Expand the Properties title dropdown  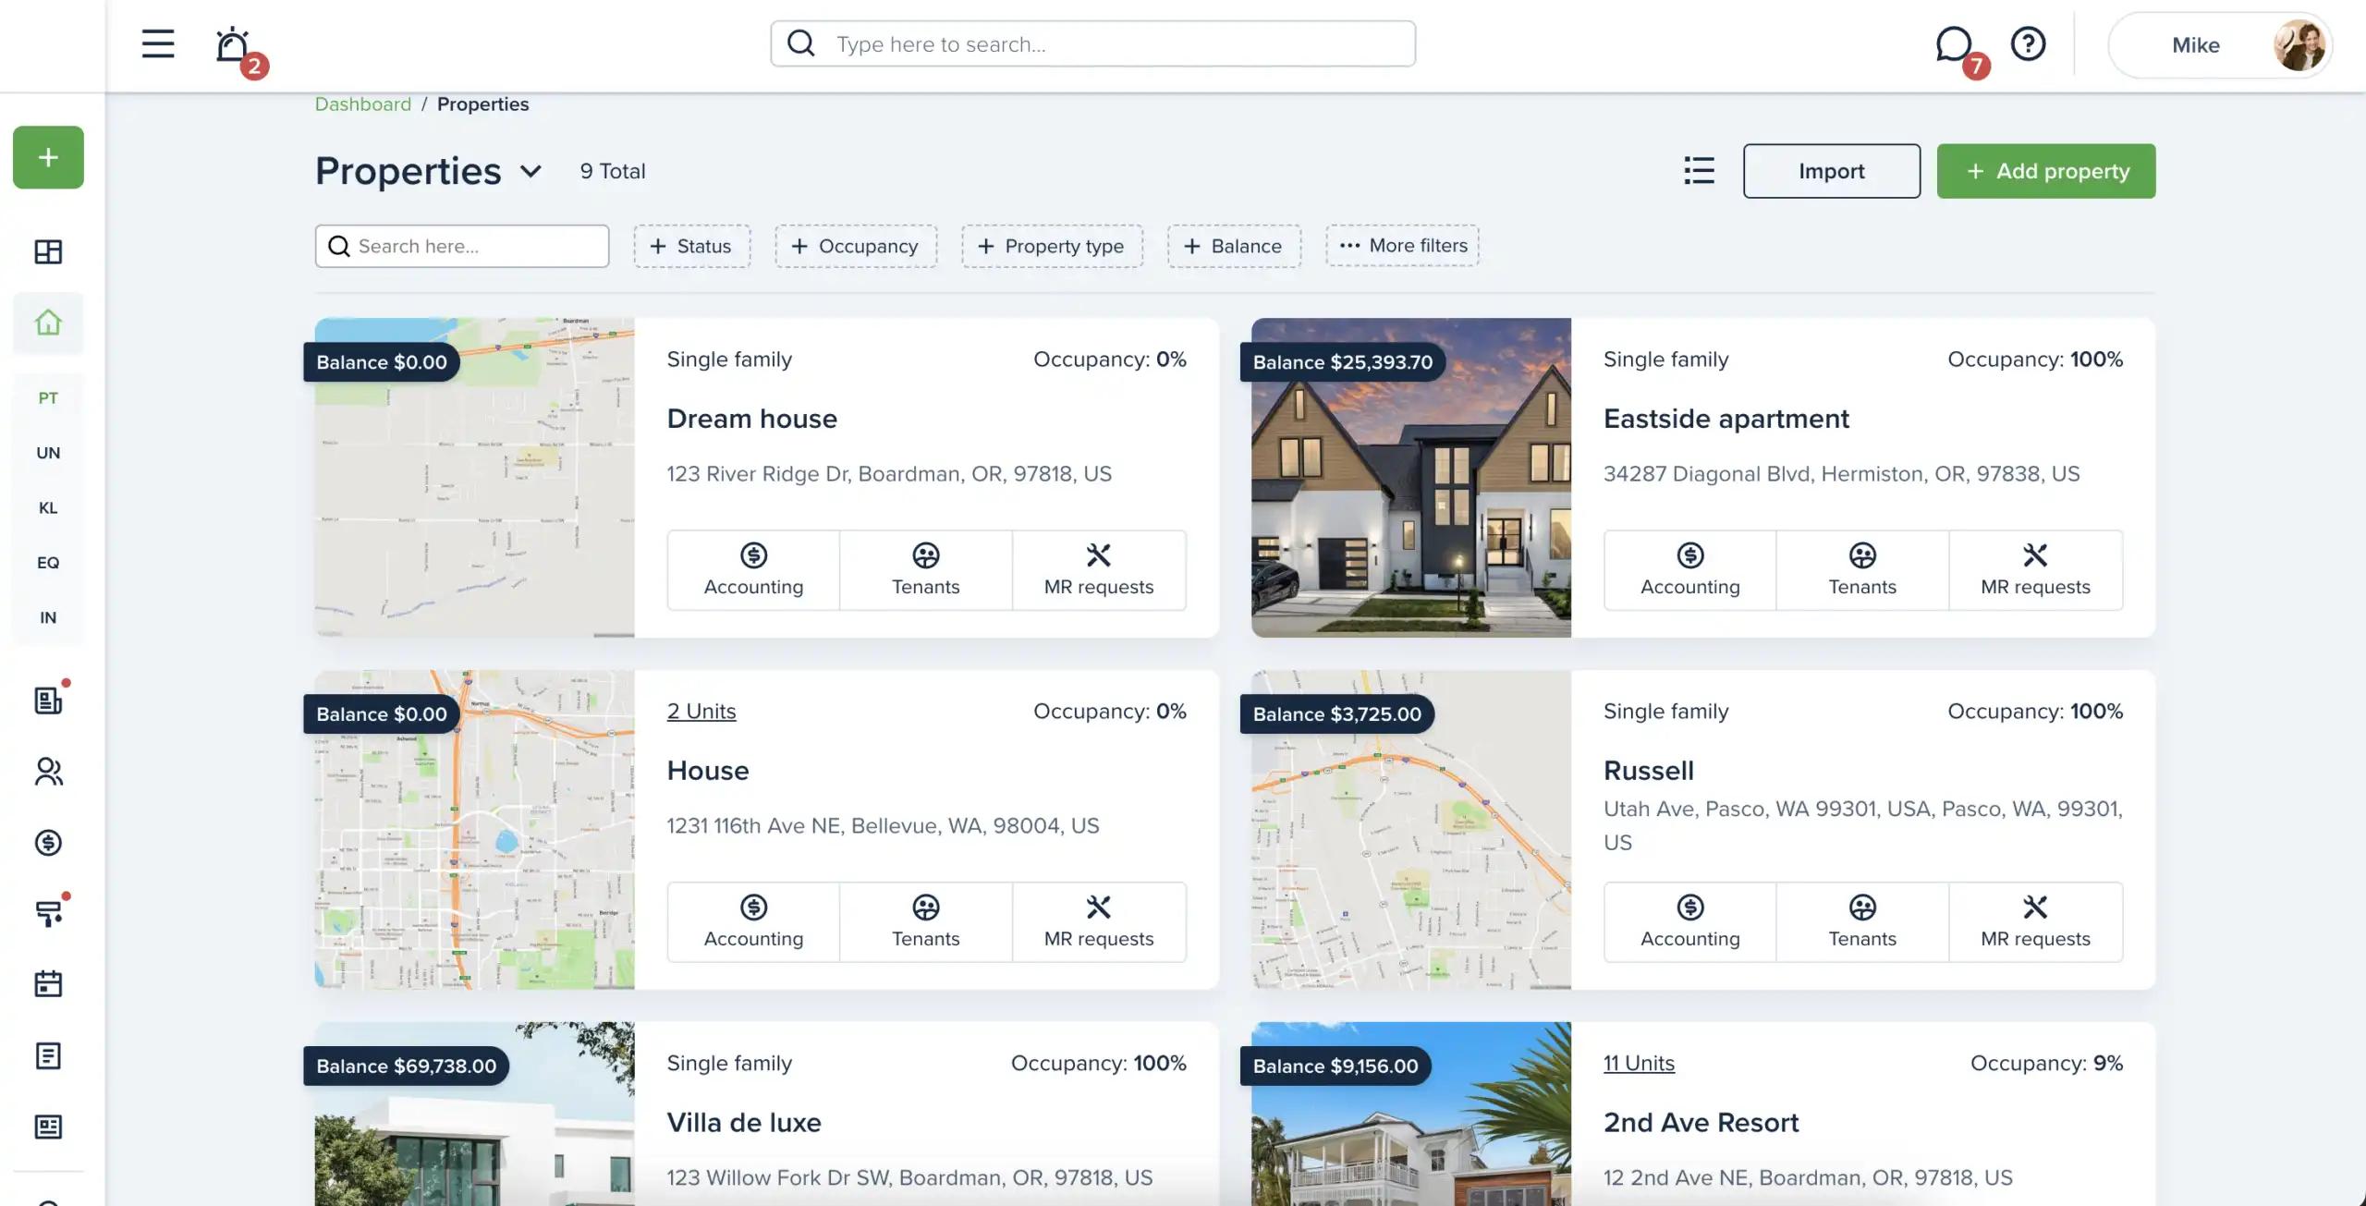pos(531,171)
